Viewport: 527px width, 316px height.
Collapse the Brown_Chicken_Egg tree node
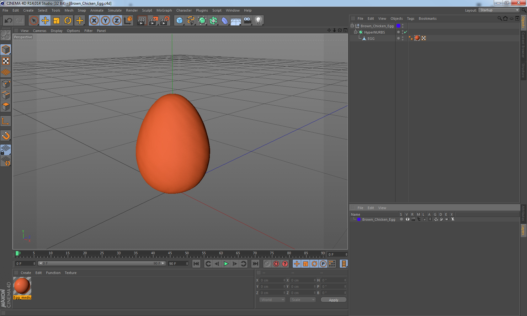point(352,26)
